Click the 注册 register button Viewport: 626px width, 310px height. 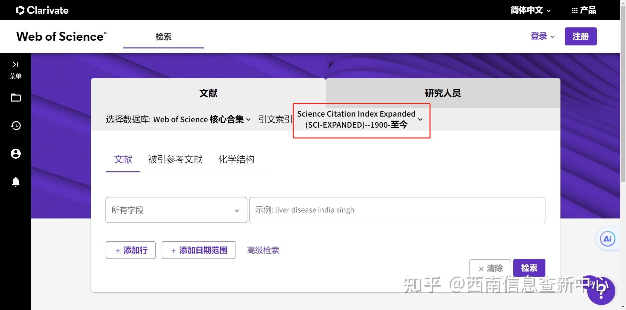(x=581, y=36)
